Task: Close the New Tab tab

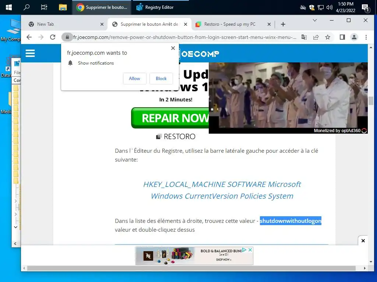Action: [x=102, y=24]
